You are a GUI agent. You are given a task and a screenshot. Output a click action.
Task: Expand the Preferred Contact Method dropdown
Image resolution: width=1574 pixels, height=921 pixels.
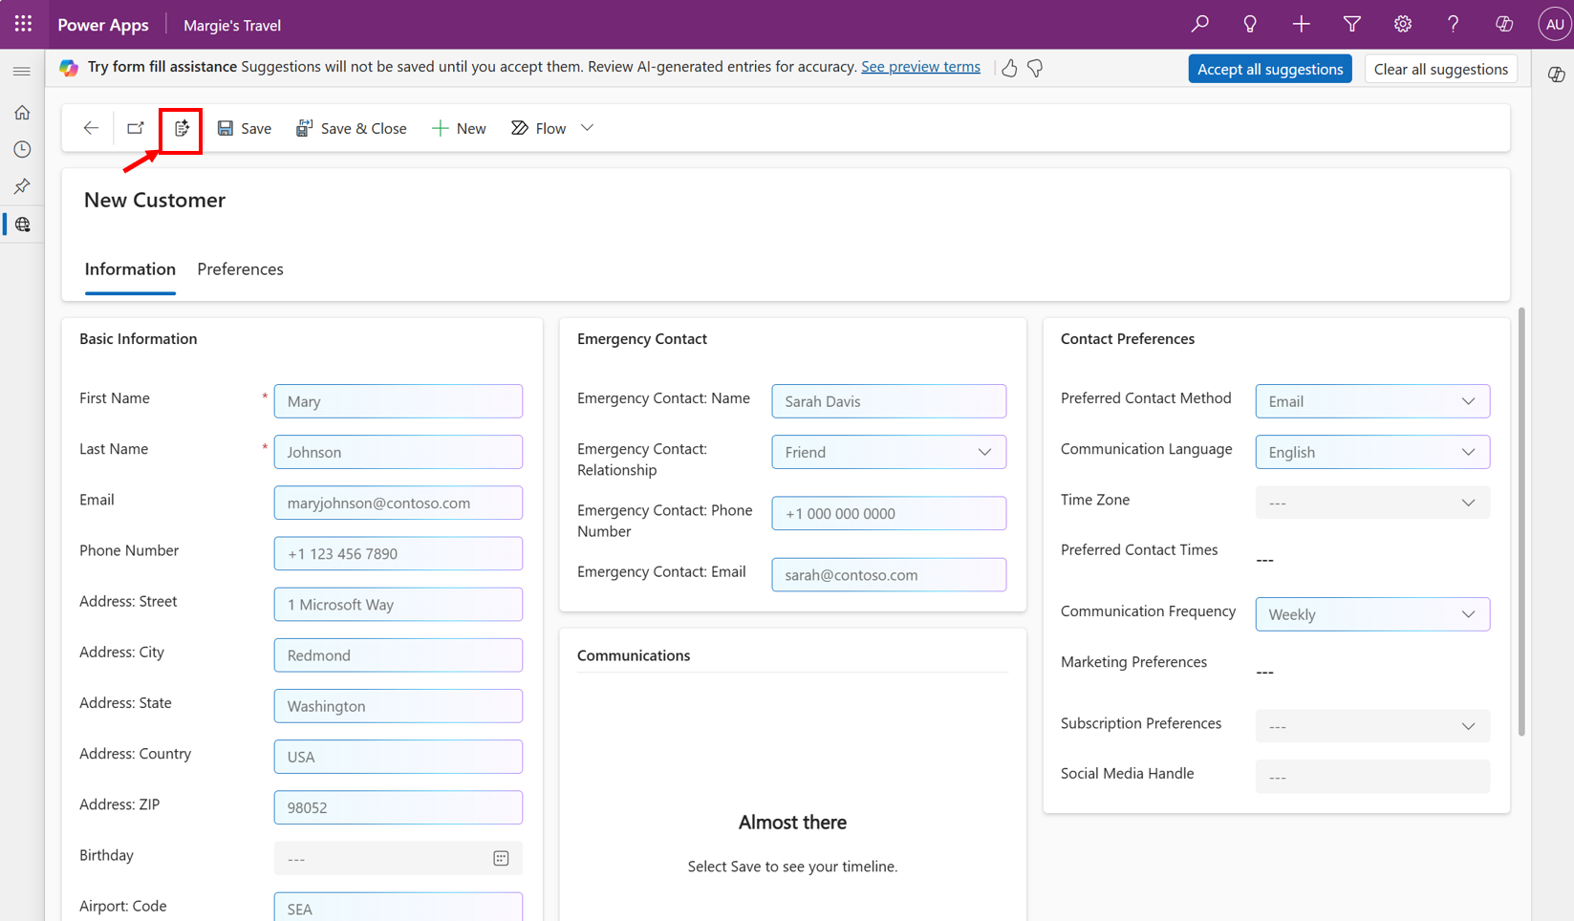tap(1467, 401)
